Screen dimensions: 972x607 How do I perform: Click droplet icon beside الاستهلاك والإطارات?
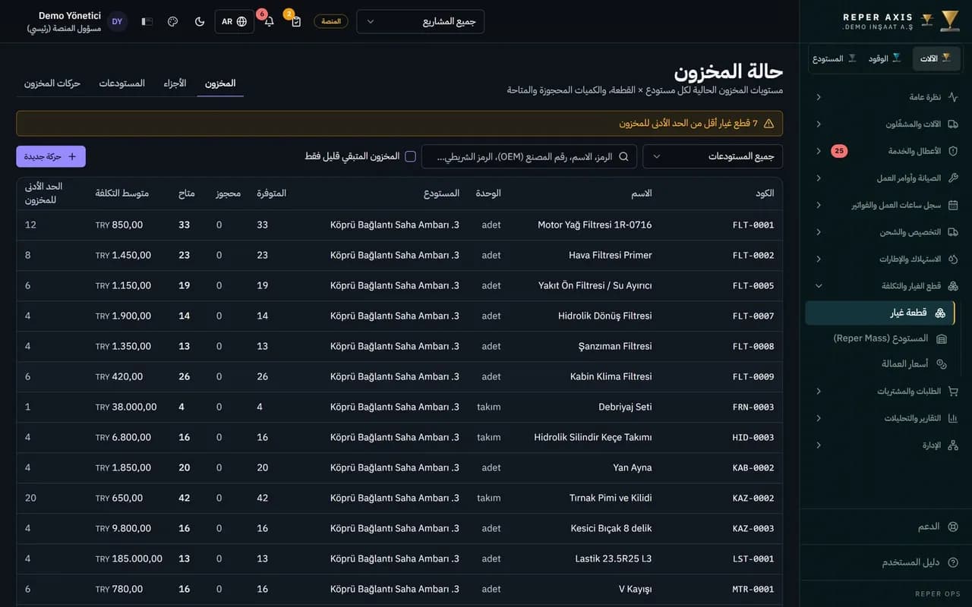[953, 259]
